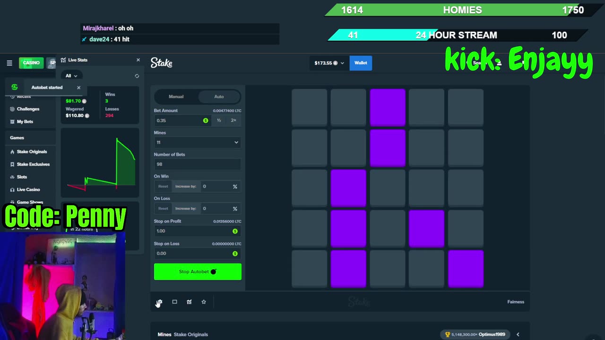Click the Wagered value $110.80

[74, 116]
